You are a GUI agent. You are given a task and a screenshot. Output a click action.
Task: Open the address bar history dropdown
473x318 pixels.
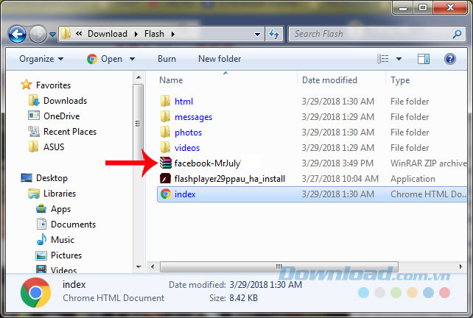click(258, 34)
